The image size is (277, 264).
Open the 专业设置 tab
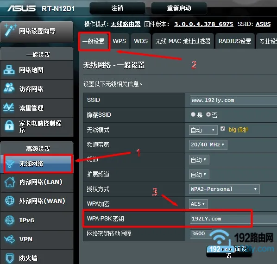point(267,41)
